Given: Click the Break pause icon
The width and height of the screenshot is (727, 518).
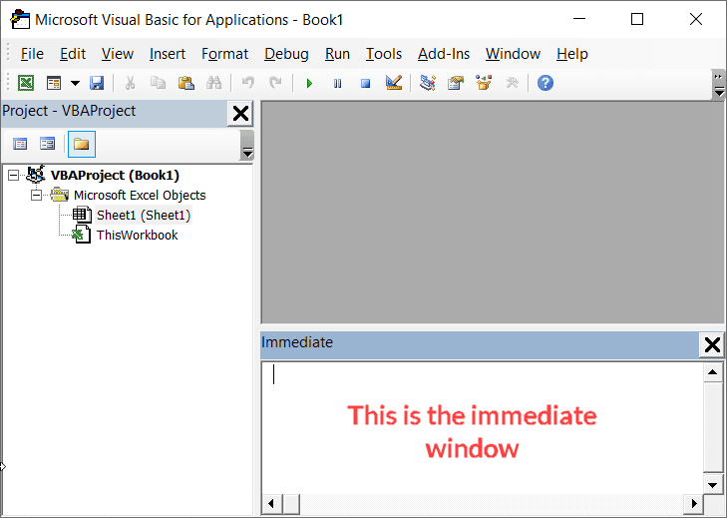Looking at the screenshot, I should pyautogui.click(x=337, y=84).
